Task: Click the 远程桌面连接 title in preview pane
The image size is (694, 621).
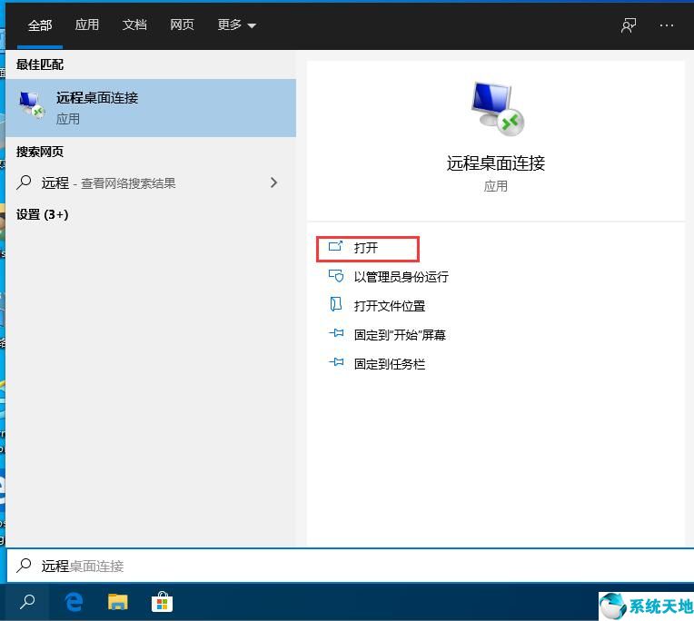Action: point(496,163)
